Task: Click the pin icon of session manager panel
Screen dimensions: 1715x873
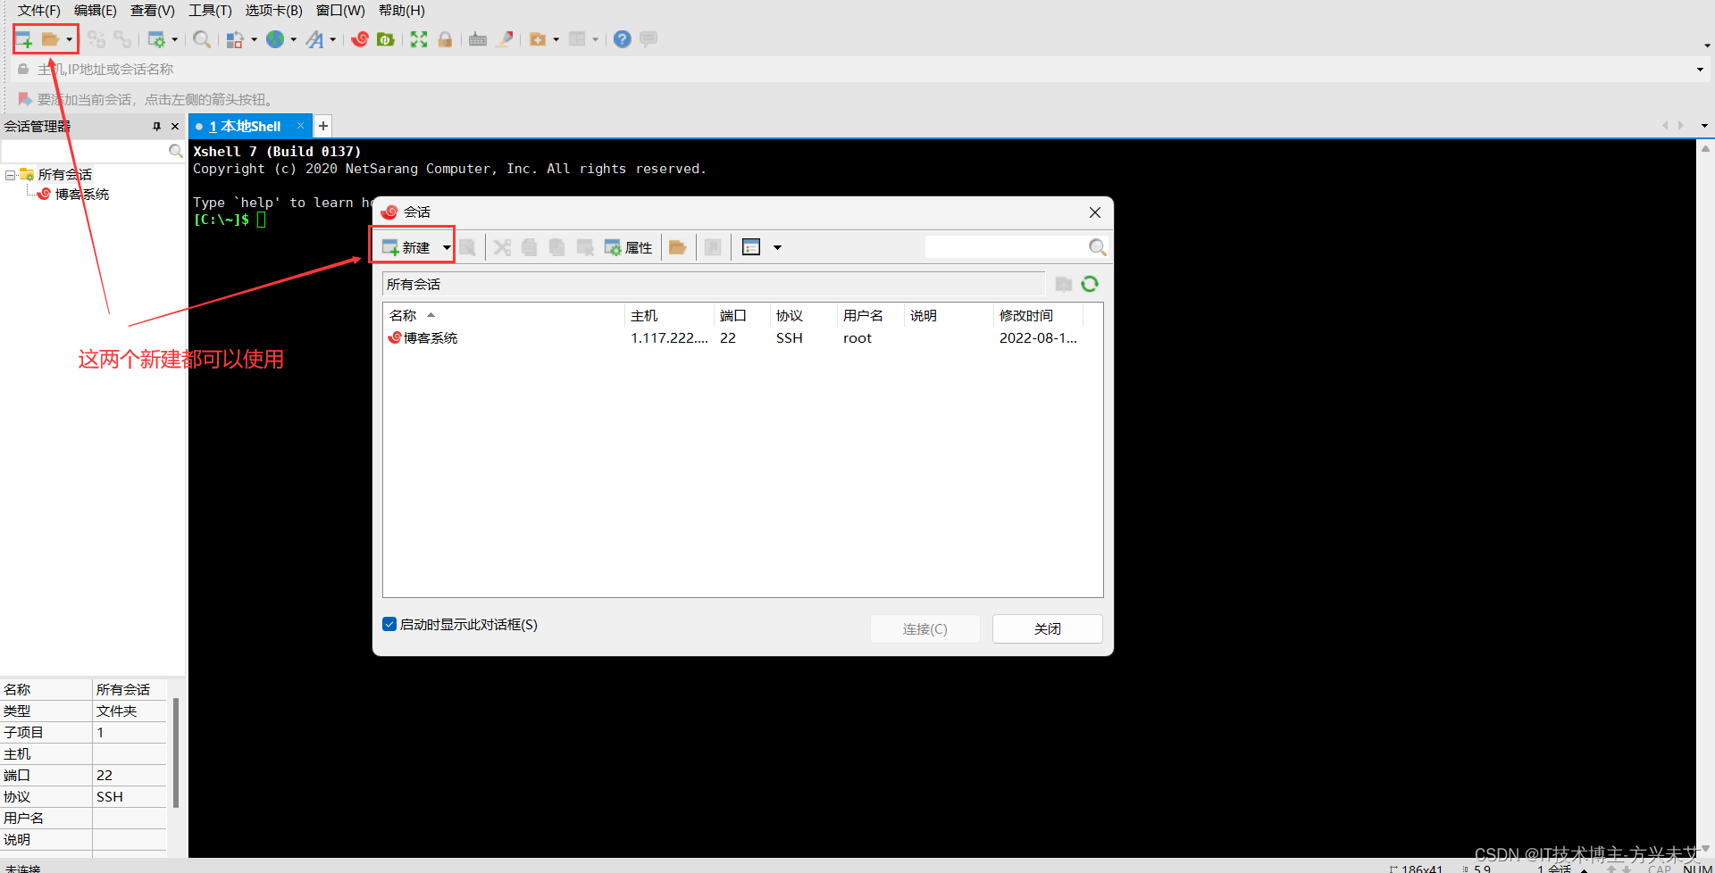Action: tap(157, 126)
